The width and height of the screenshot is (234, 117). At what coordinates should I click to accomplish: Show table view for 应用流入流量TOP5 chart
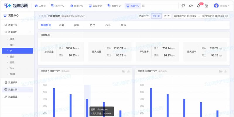[124, 71]
